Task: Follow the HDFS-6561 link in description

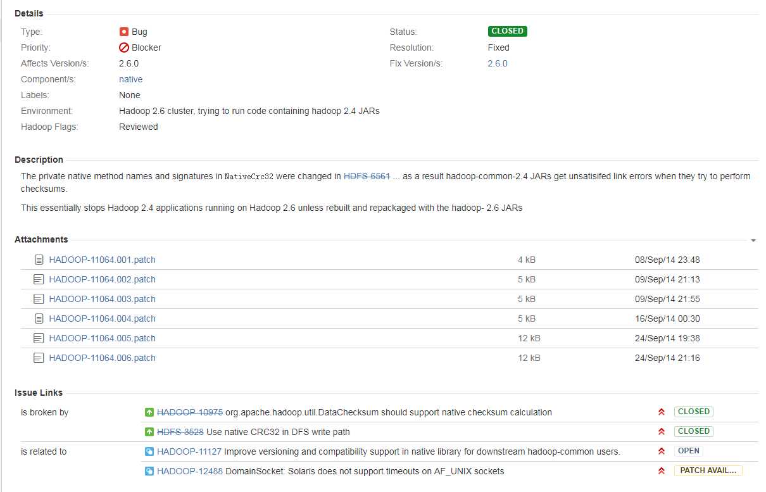Action: click(367, 176)
